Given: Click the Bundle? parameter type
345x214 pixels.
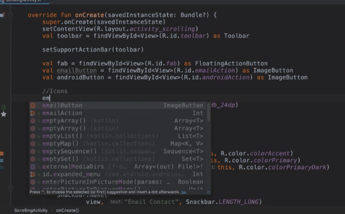Looking at the screenshot, I should [193, 15].
